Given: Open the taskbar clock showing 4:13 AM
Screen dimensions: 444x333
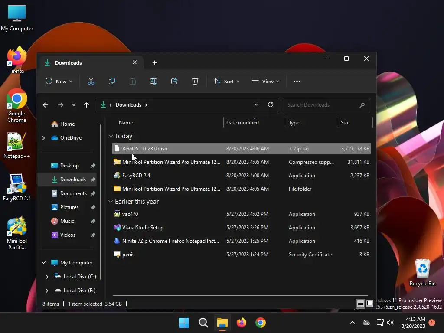Looking at the screenshot, I should pos(413,323).
